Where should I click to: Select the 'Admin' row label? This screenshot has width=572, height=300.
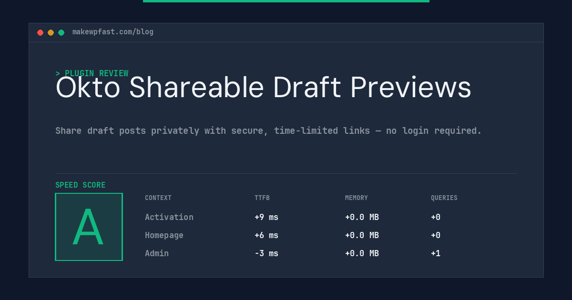(157, 253)
